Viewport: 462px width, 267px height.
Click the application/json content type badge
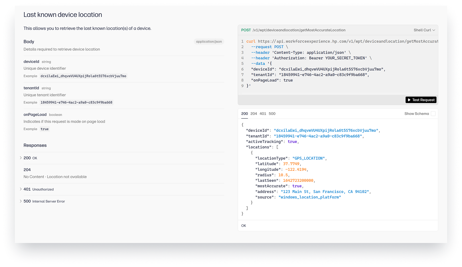(x=209, y=41)
